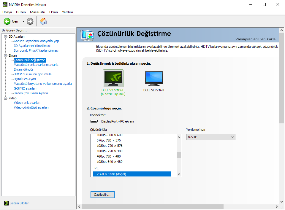Open the home icon in toolbar

click(43, 21)
